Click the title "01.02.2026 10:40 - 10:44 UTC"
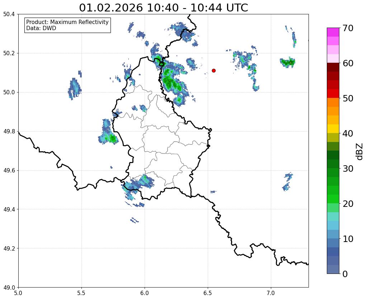This screenshot has width=367, height=299. (x=163, y=8)
